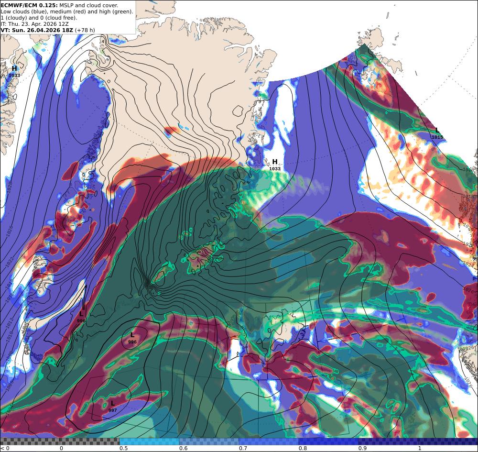
Task: Click the 'ECMWF/ECM 0.125: MSLP and cloud cover.' title
Action: pos(59,5)
